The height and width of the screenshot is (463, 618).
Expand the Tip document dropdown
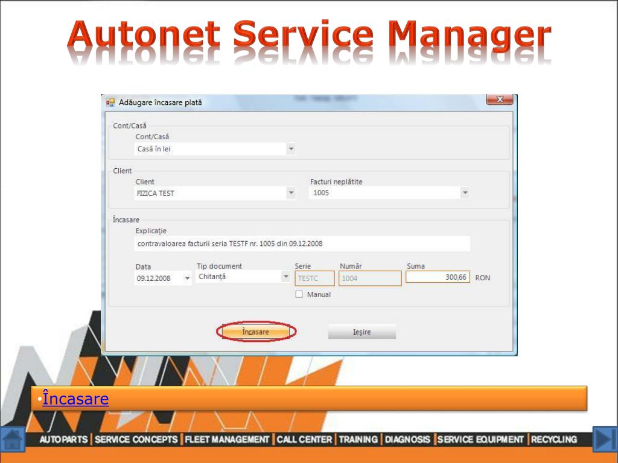pyautogui.click(x=285, y=276)
